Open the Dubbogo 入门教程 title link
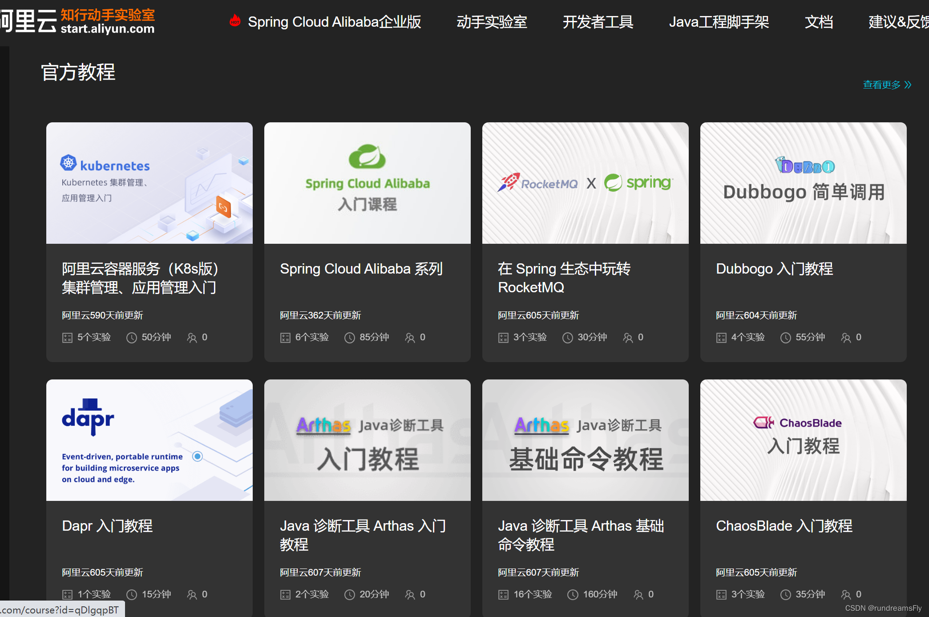The image size is (929, 617). (x=775, y=269)
